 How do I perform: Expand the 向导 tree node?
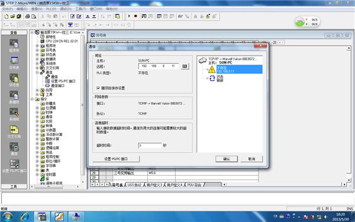(37, 90)
